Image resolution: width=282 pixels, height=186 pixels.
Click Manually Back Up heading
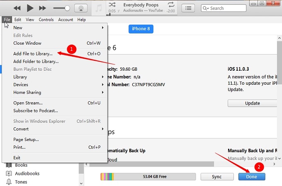click(x=252, y=151)
